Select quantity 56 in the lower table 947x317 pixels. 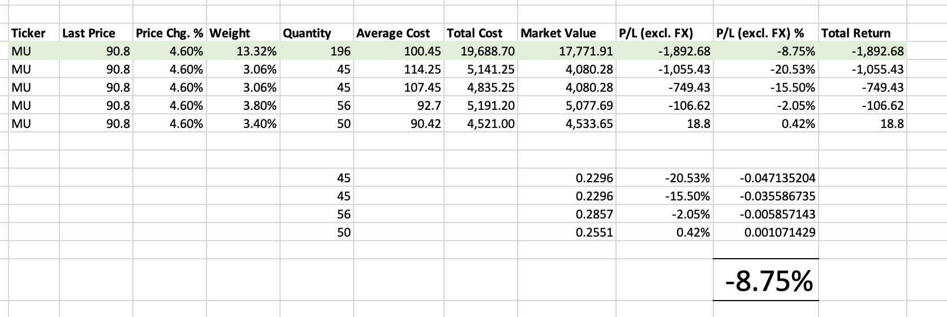coord(317,215)
